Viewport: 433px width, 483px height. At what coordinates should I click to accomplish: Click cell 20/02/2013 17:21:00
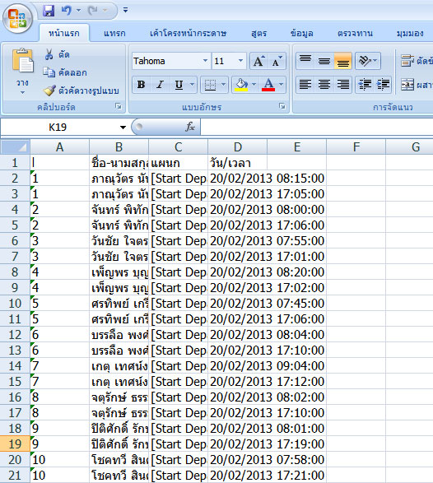click(x=267, y=476)
